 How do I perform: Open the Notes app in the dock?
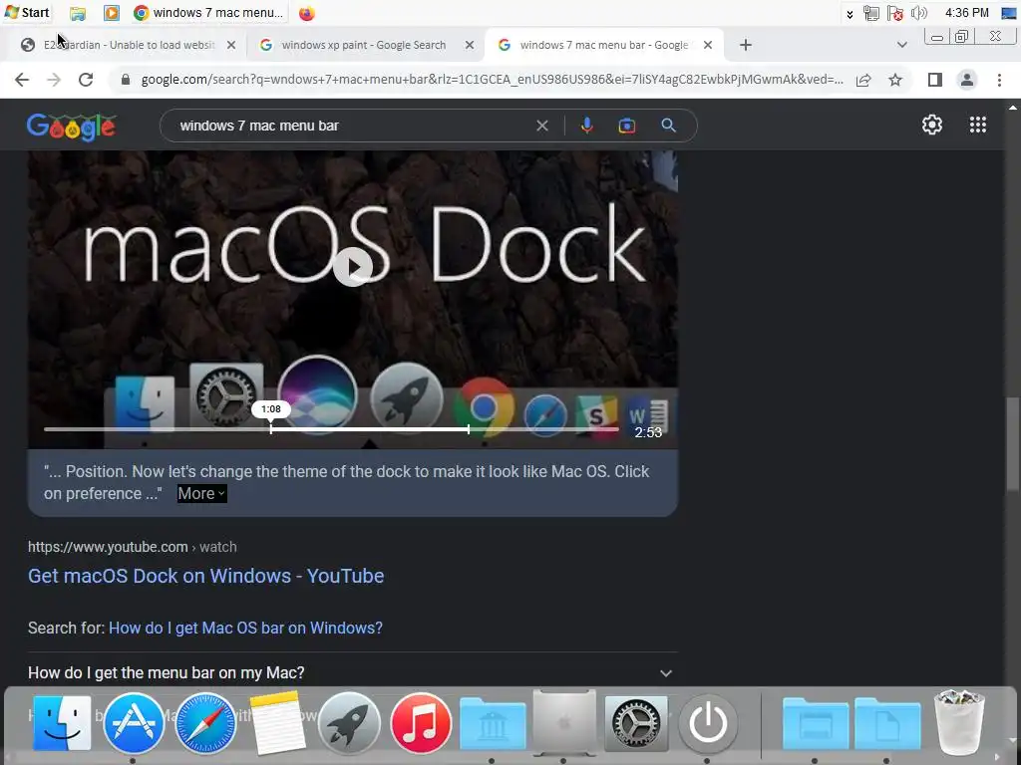(x=277, y=723)
